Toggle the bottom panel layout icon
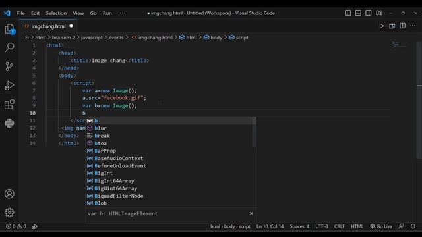This screenshot has width=422, height=237. 358,13
